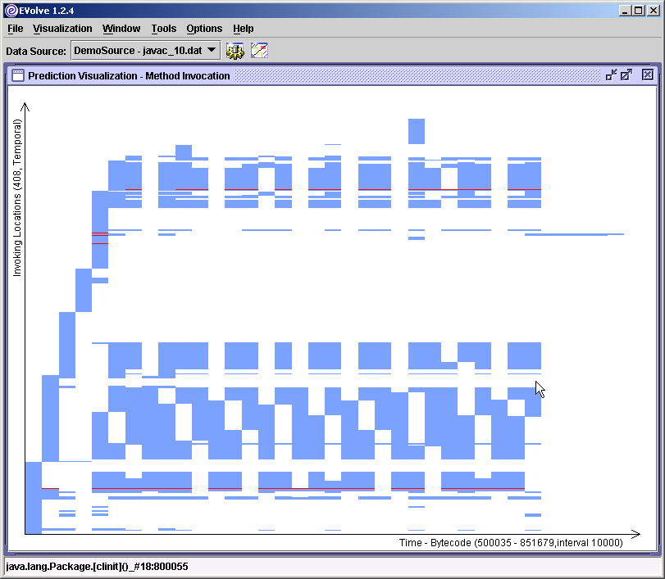
Task: Close the Prediction Visualization internal frame
Action: click(647, 75)
